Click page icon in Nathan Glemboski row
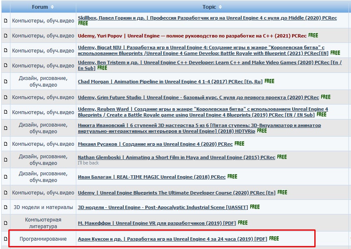The image size is (351, 249). pyautogui.click(x=6, y=160)
